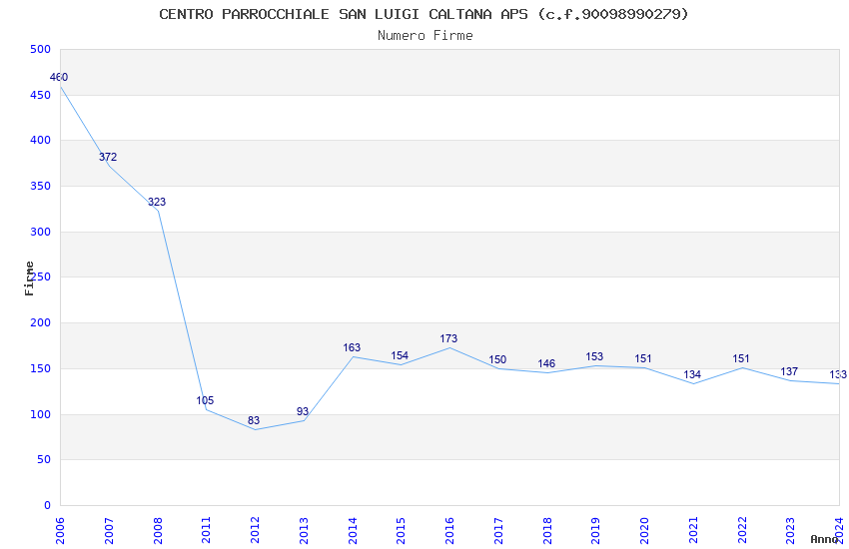This screenshot has width=849, height=549.
Task: Click the x-axis year label 2019
Action: pos(595,530)
